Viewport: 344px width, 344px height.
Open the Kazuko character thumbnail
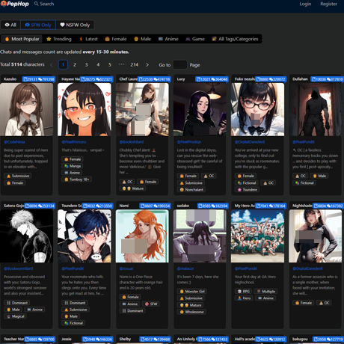point(26,109)
